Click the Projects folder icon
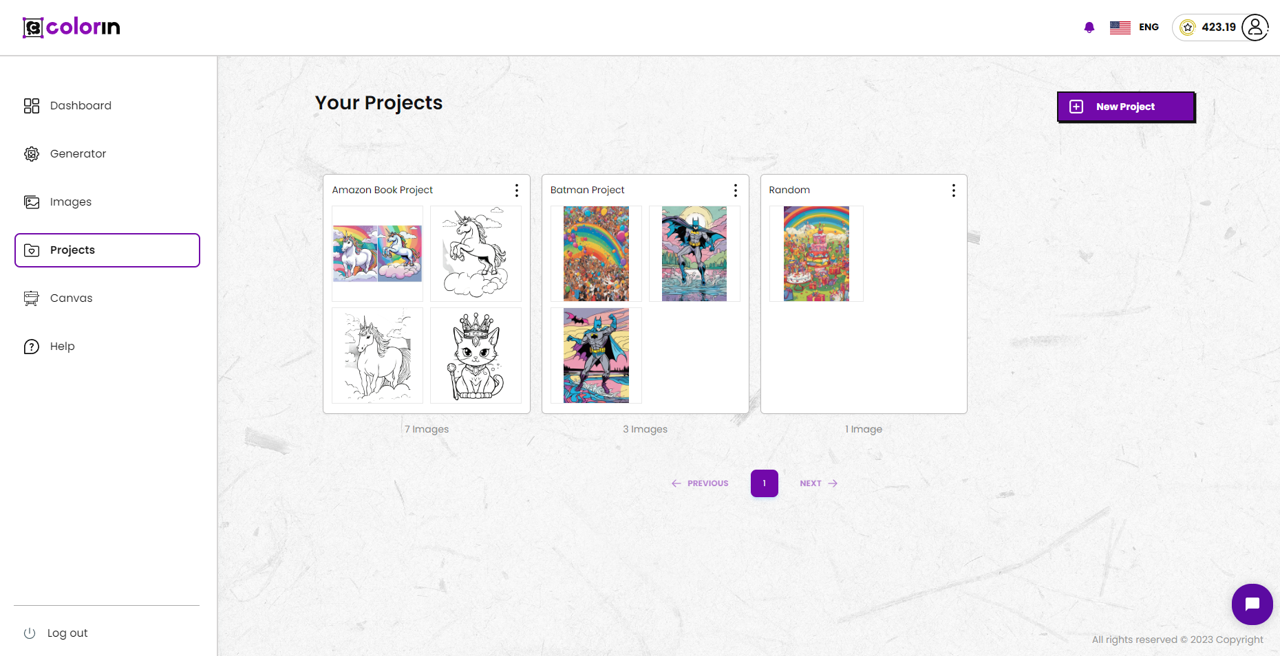Image resolution: width=1280 pixels, height=656 pixels. [x=32, y=250]
